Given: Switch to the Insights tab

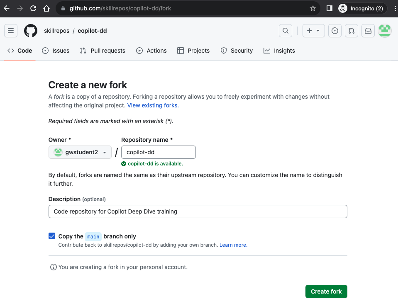Looking at the screenshot, I should (279, 51).
